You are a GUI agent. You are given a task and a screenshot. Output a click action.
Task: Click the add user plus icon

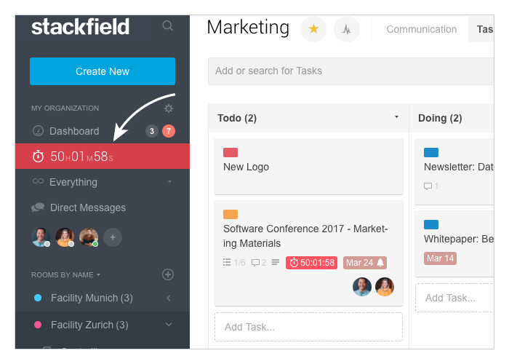pos(112,237)
